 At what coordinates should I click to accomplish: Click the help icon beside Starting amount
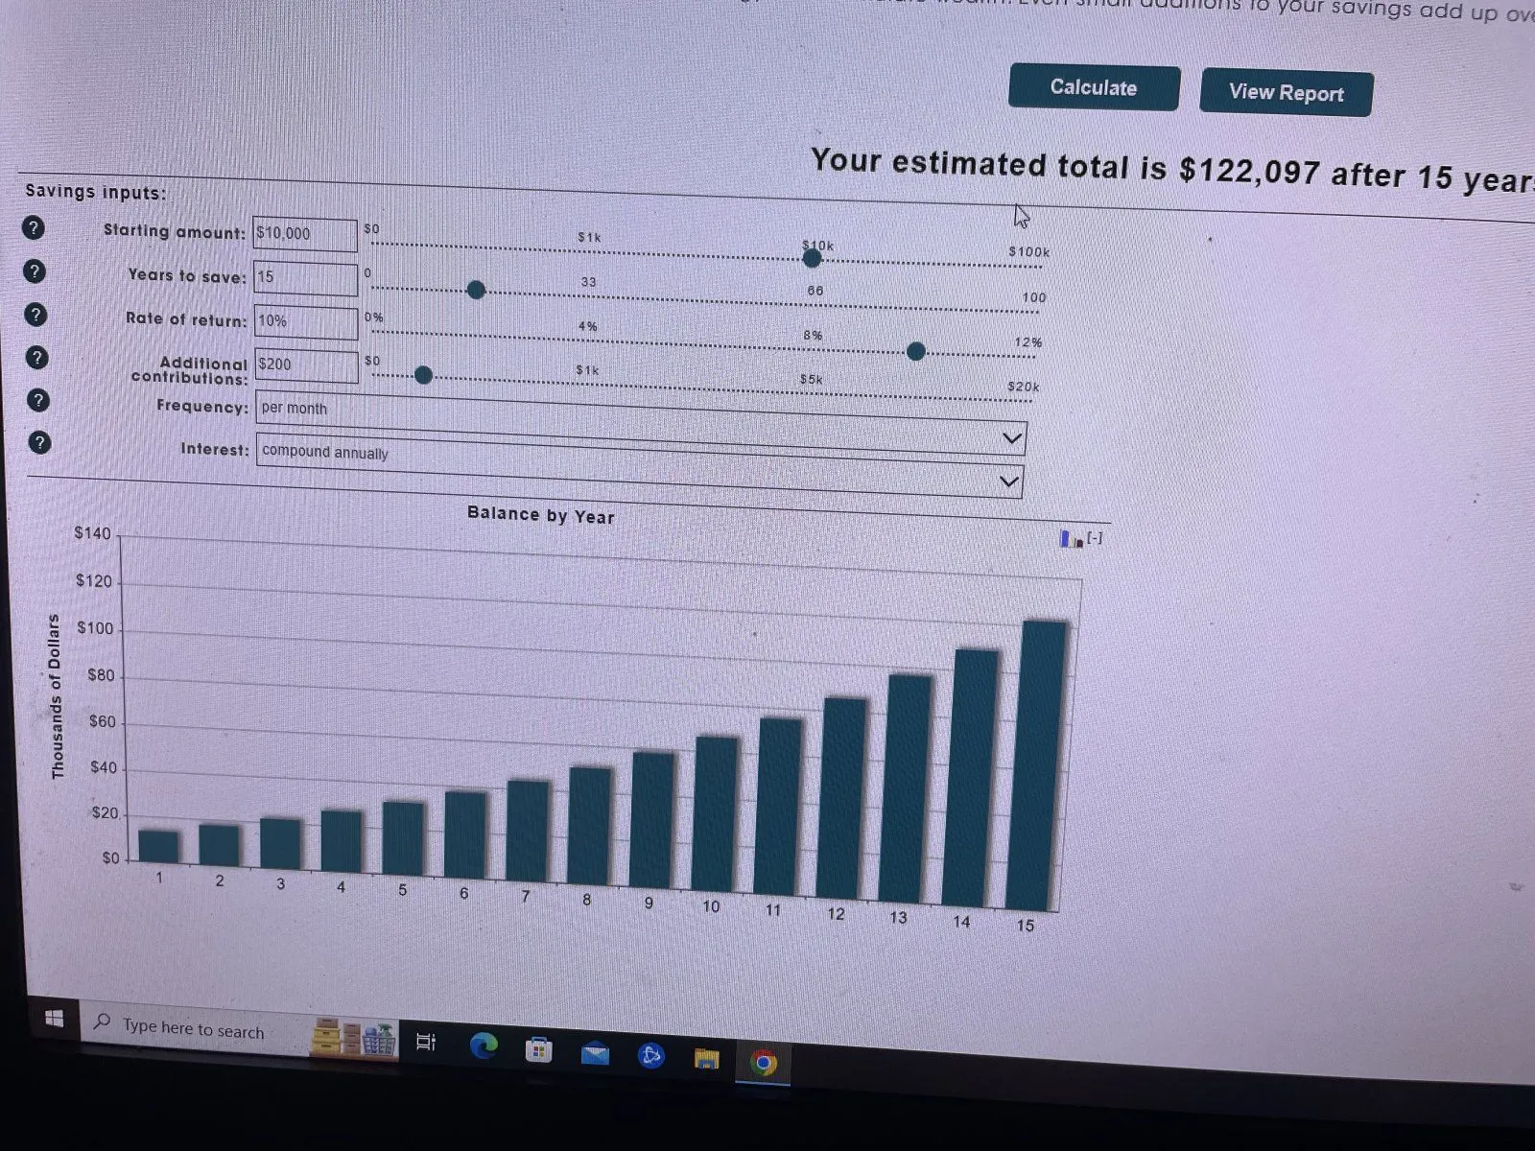click(34, 228)
